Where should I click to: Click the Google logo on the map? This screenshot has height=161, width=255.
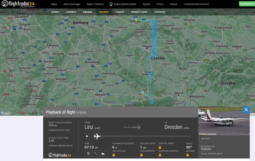[x=6, y=113]
